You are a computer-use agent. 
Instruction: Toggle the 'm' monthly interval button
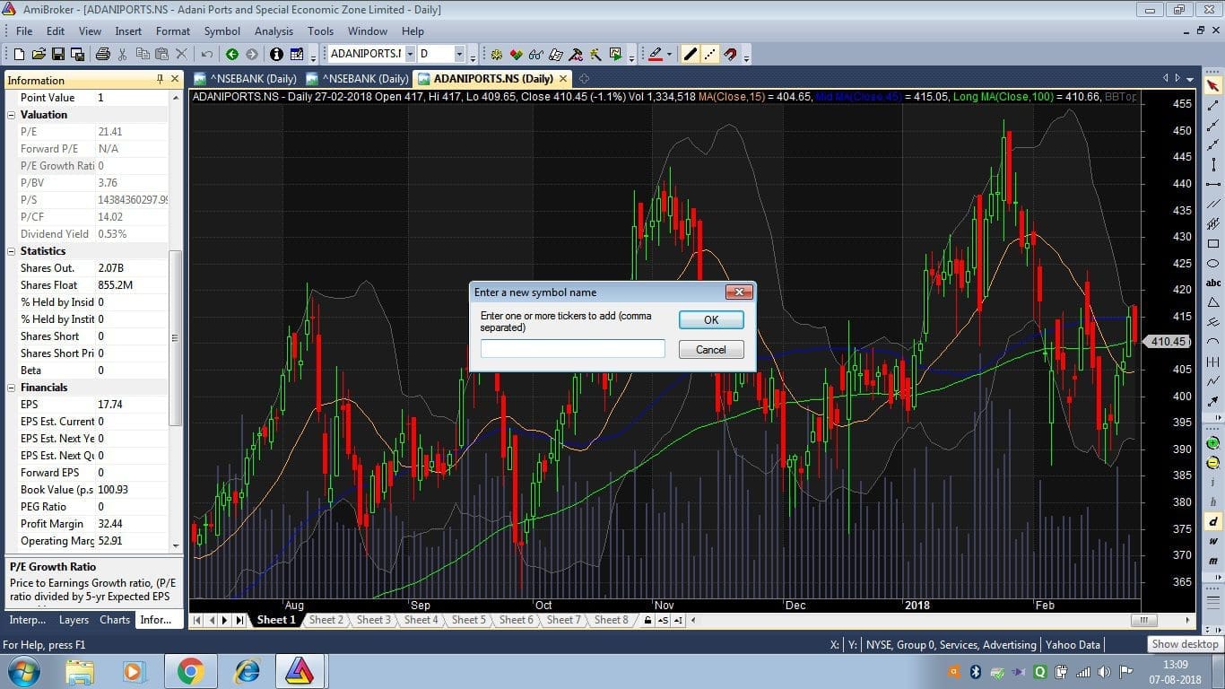click(1213, 561)
